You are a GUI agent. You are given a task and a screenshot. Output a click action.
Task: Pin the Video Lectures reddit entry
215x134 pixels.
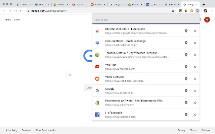(x=186, y=79)
